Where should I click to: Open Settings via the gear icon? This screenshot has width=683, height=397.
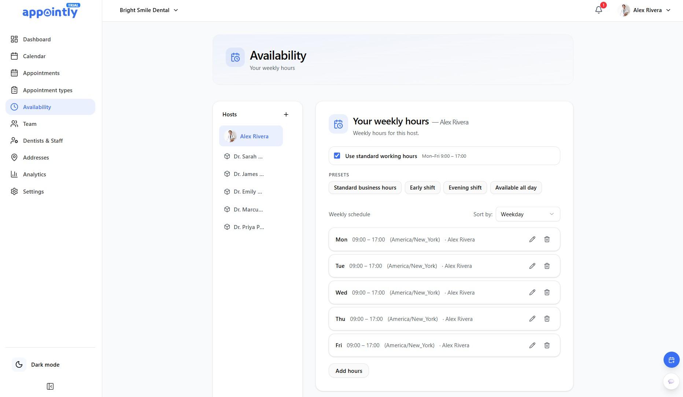(14, 191)
